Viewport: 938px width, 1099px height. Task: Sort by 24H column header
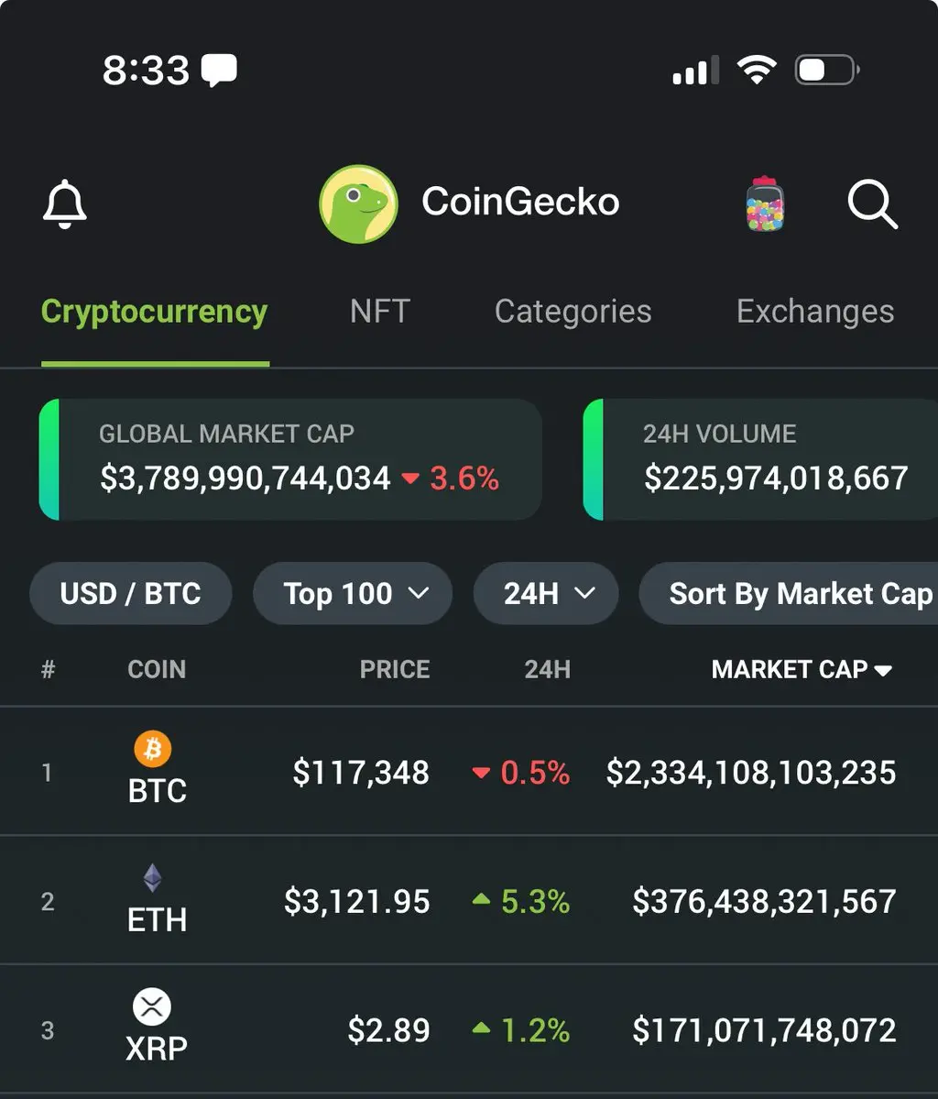click(547, 669)
